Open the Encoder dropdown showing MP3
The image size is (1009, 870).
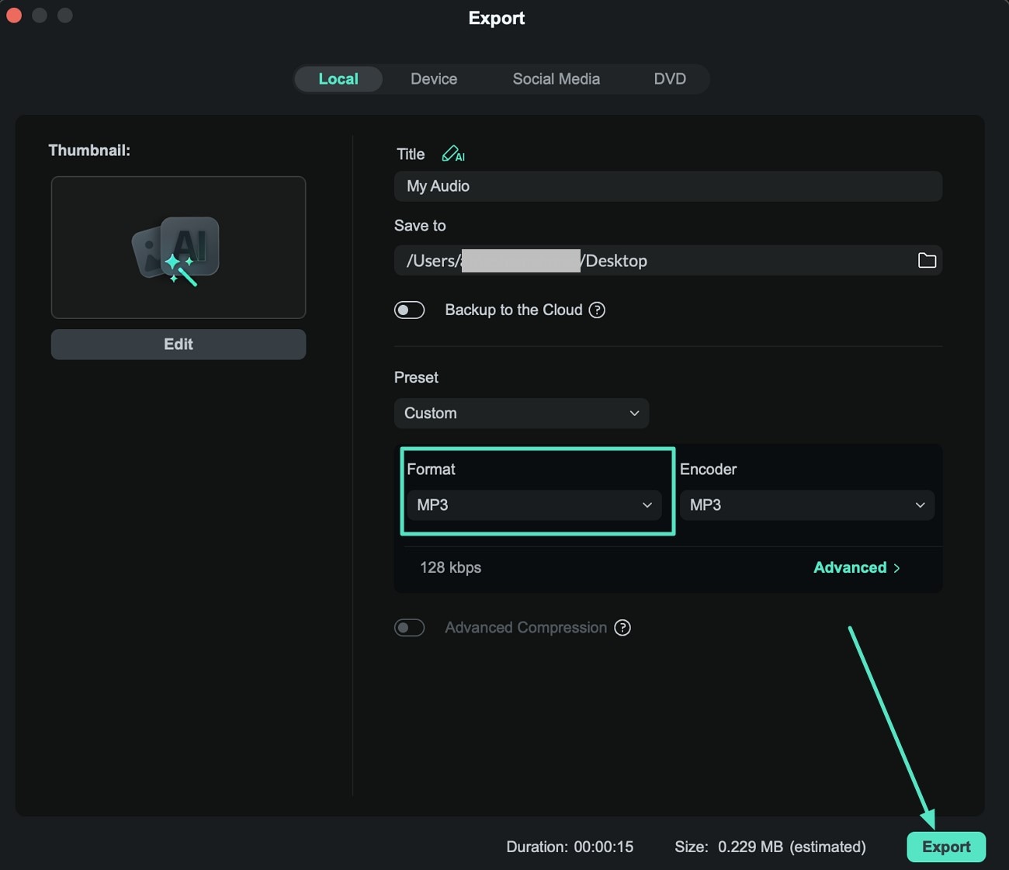[x=807, y=505]
